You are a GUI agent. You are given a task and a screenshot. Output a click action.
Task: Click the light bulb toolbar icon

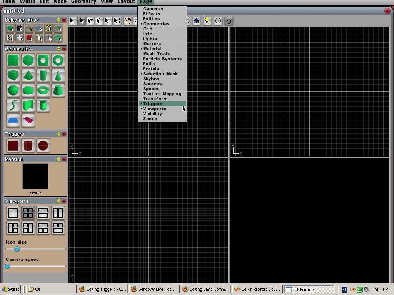click(x=207, y=21)
